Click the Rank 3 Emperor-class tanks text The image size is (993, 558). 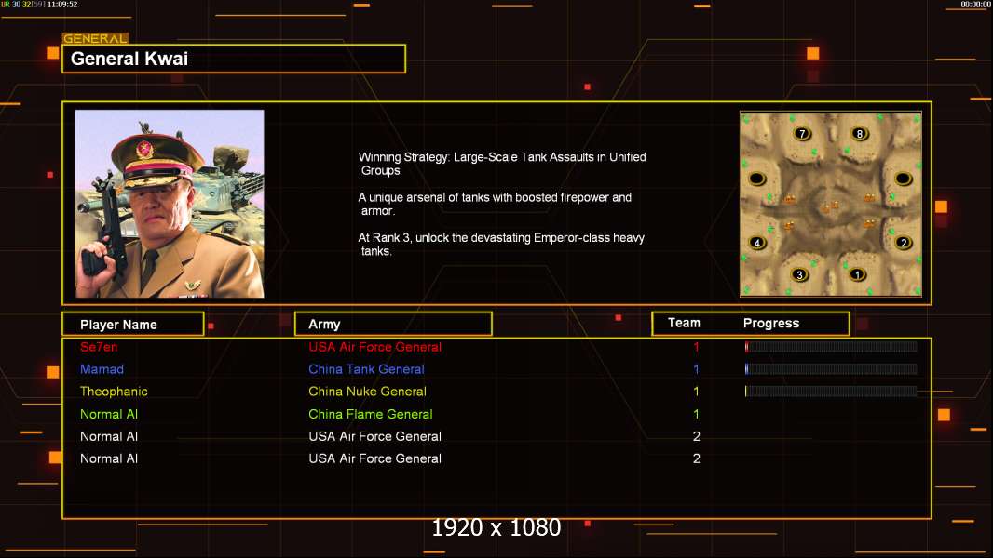pos(501,244)
